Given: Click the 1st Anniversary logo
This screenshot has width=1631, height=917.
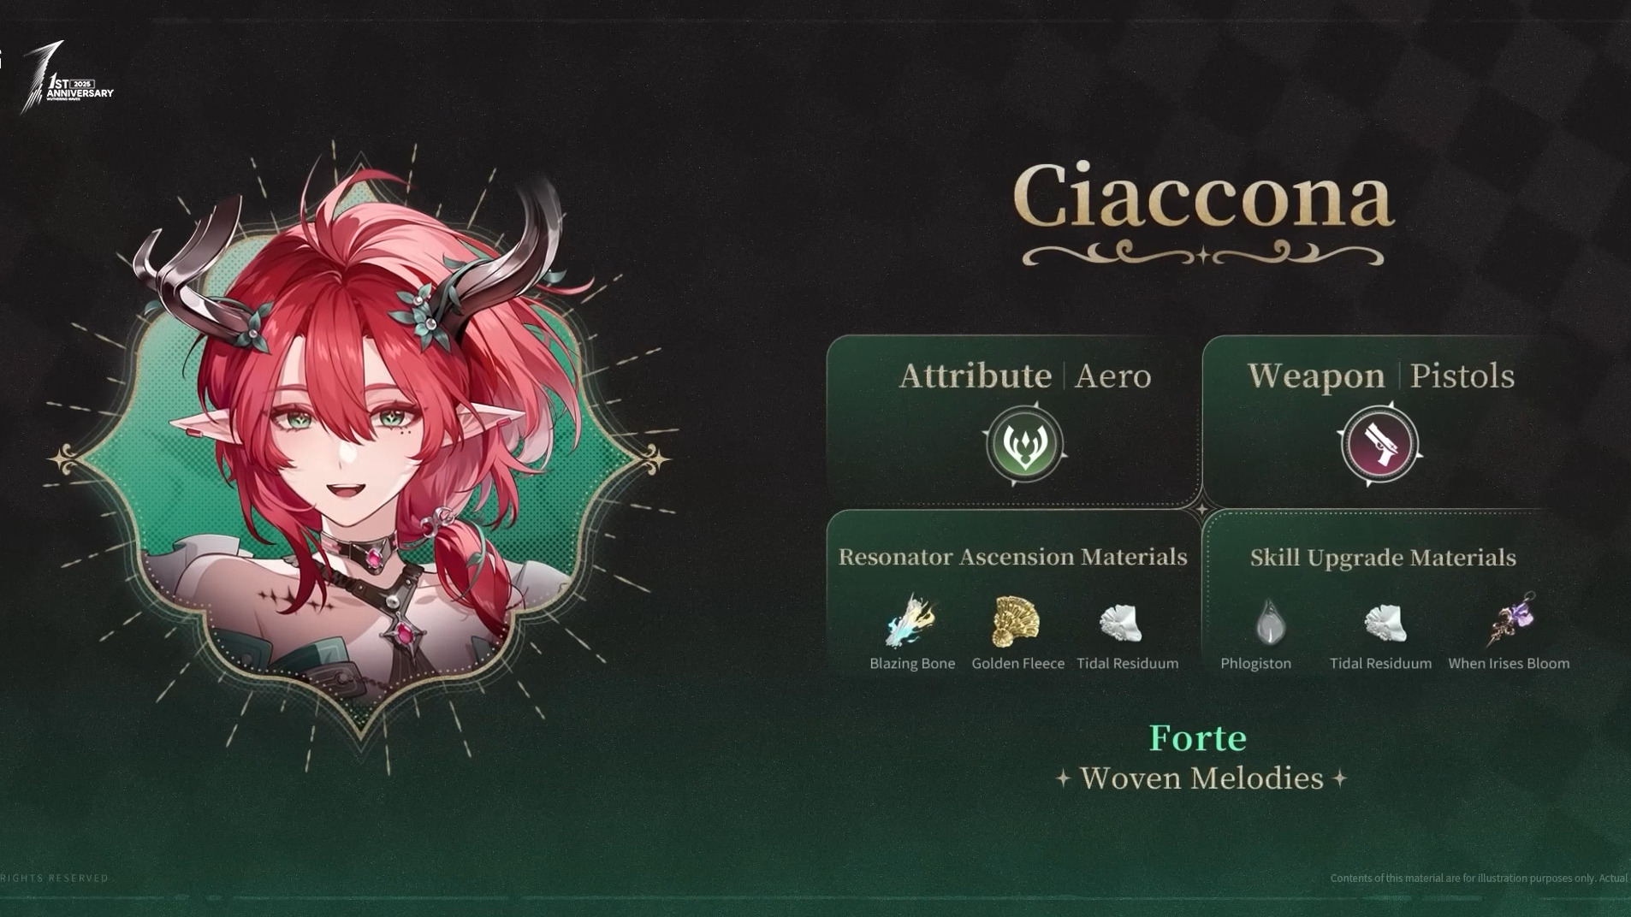Looking at the screenshot, I should (x=67, y=79).
